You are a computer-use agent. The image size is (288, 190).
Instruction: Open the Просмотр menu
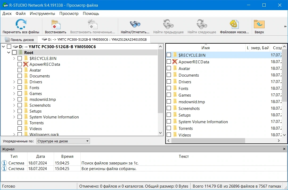(x=69, y=13)
